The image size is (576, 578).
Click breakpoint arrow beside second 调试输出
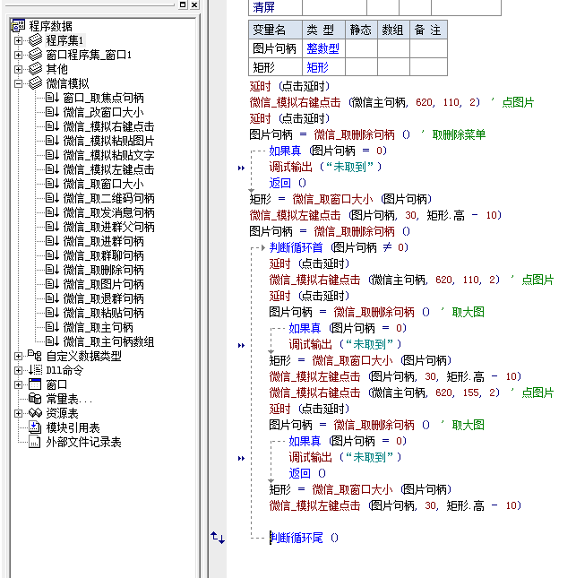241,345
